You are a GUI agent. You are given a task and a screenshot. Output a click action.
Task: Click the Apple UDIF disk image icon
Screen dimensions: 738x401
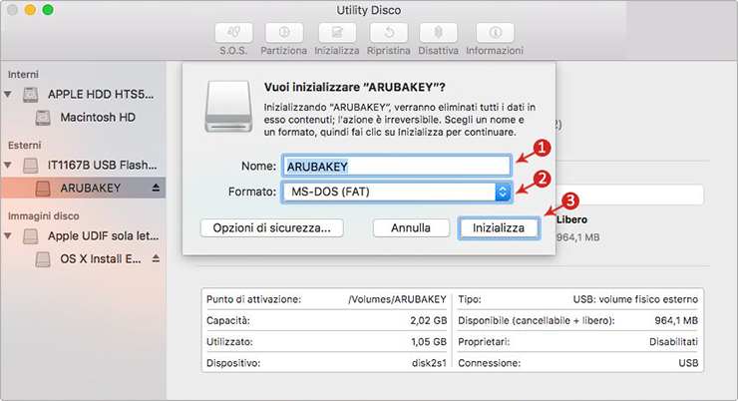[x=31, y=235]
